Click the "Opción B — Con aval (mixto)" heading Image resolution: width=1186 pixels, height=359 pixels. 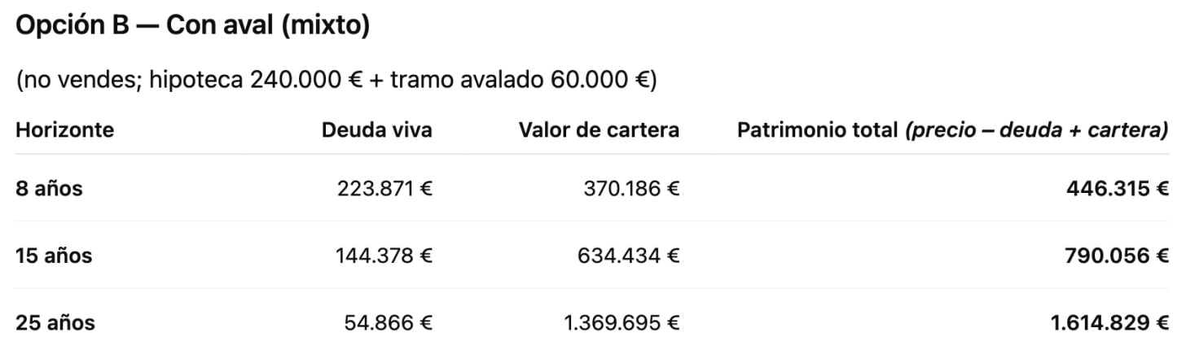(192, 25)
